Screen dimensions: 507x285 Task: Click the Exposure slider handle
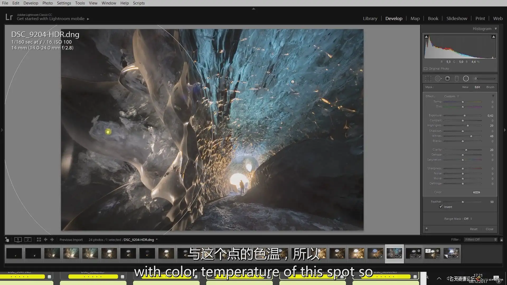(x=464, y=116)
